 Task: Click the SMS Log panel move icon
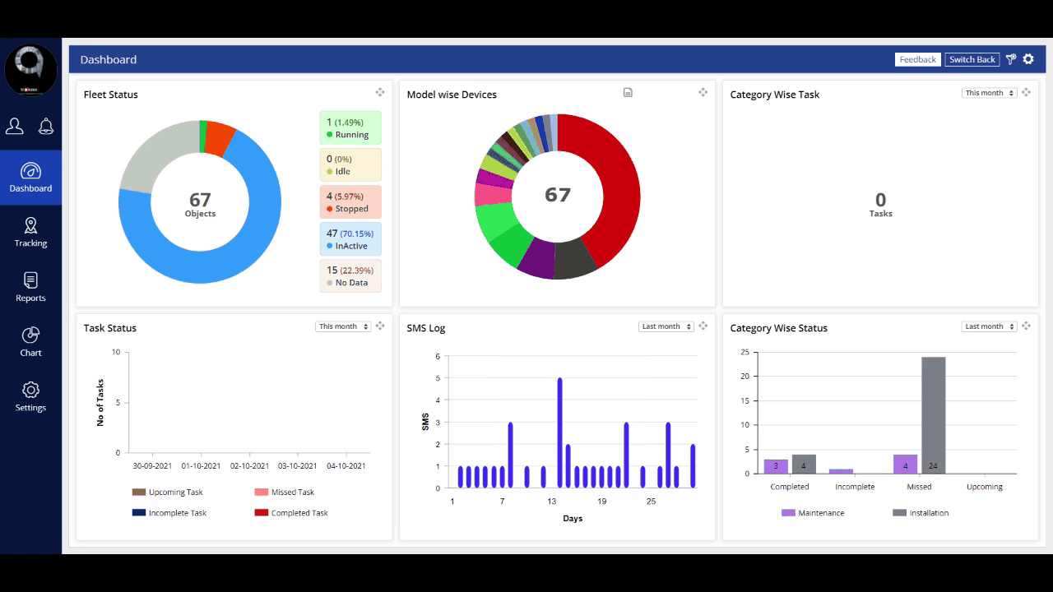[x=703, y=326]
